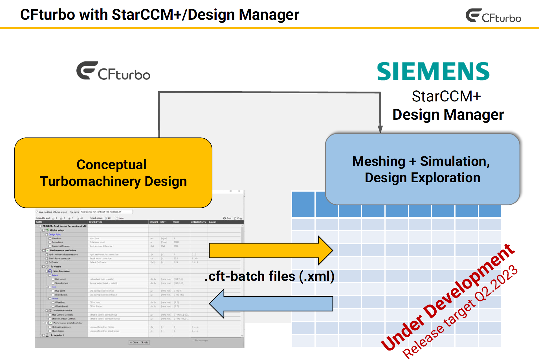Viewport: 539px width, 364px height.
Task: Click the Global setup tree icon
Action: pos(47,230)
